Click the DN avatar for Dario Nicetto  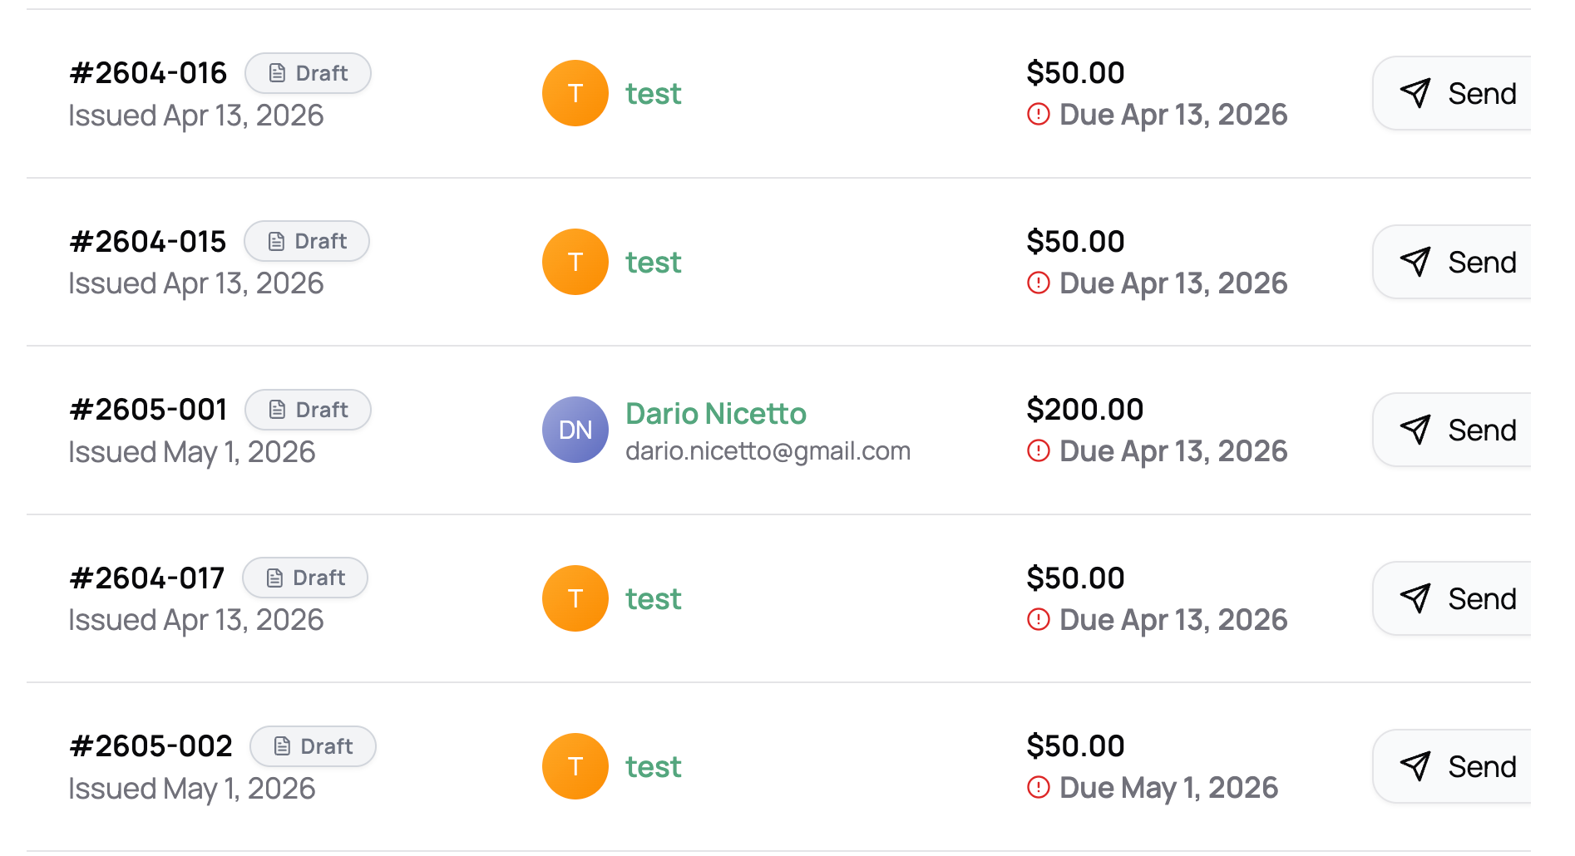[575, 430]
